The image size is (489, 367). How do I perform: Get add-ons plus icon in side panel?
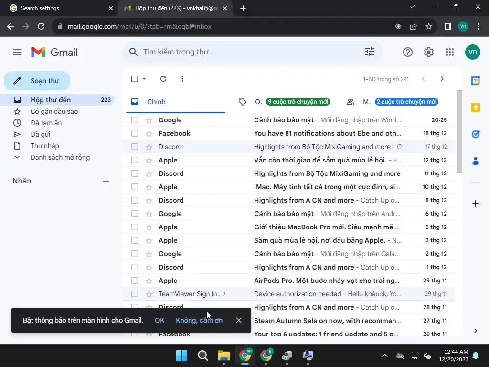[476, 204]
